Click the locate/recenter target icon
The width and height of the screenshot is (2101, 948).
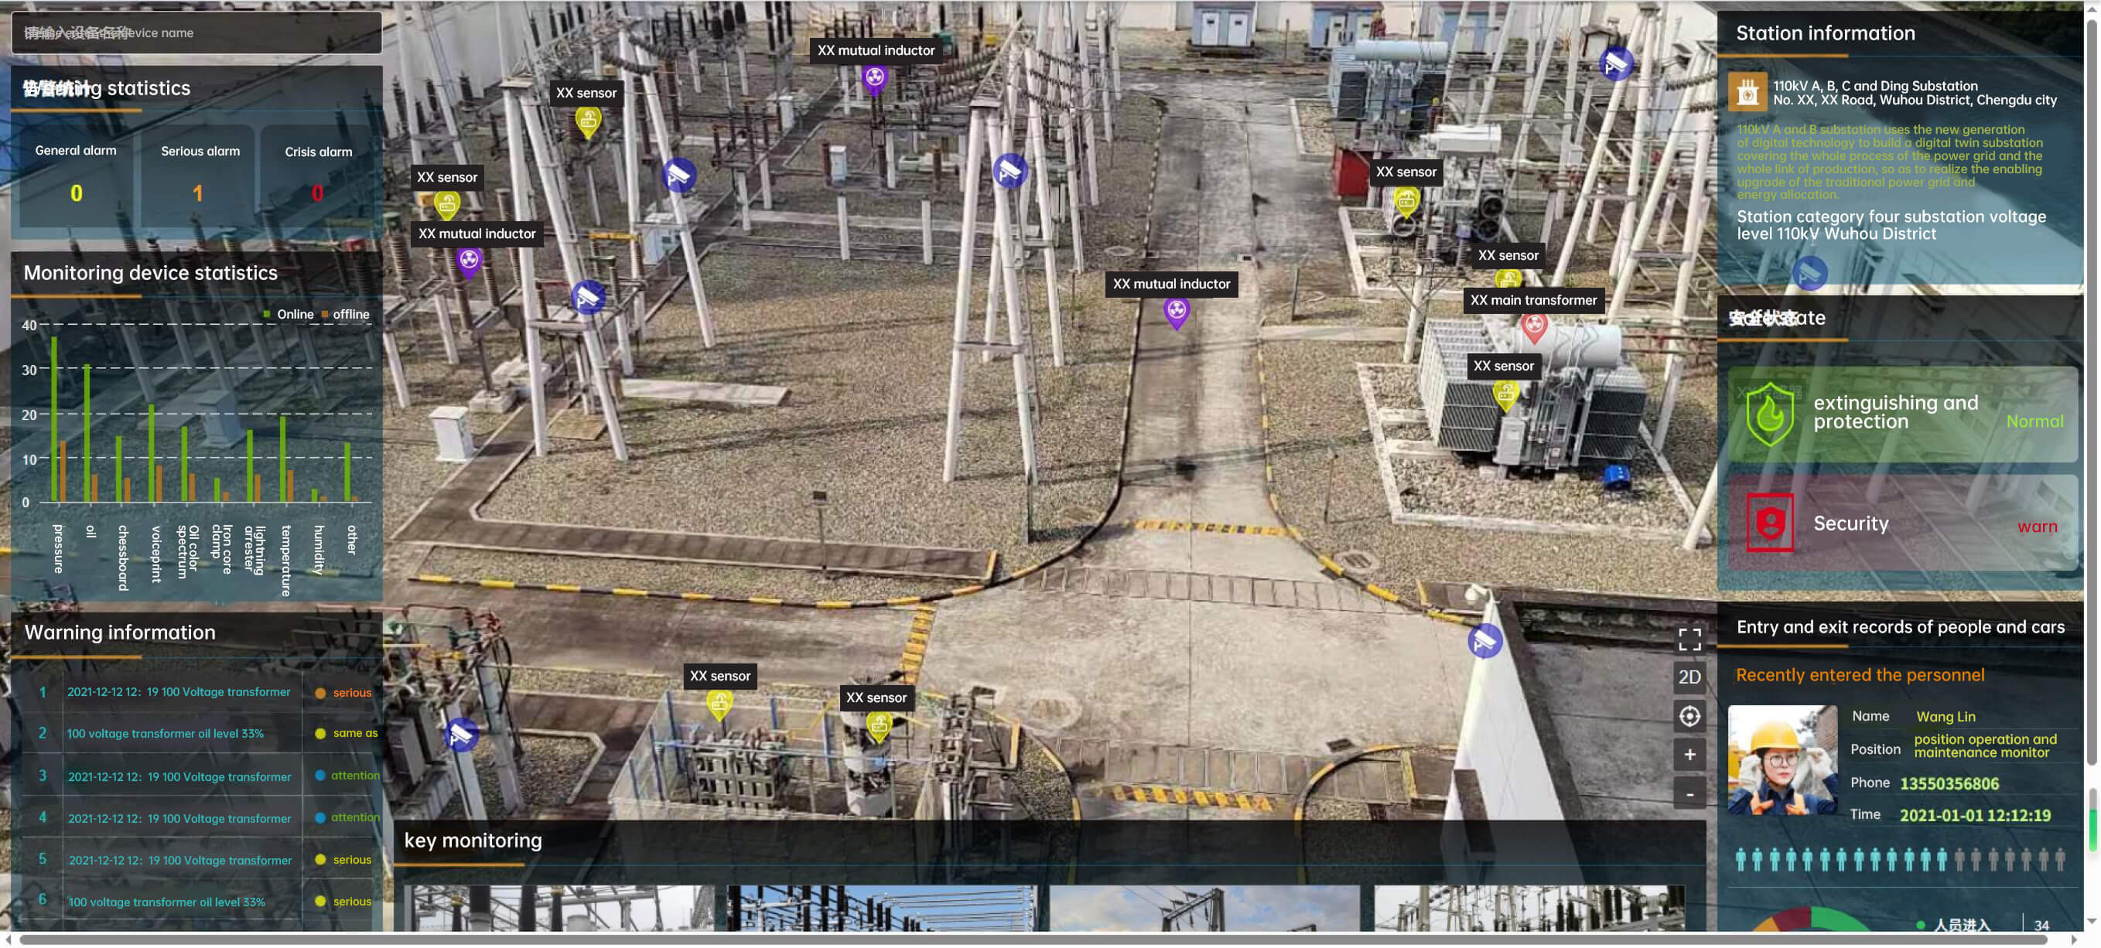pos(1689,716)
